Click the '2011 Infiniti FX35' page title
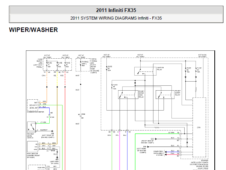The height and width of the screenshot is (170, 226). click(x=116, y=10)
